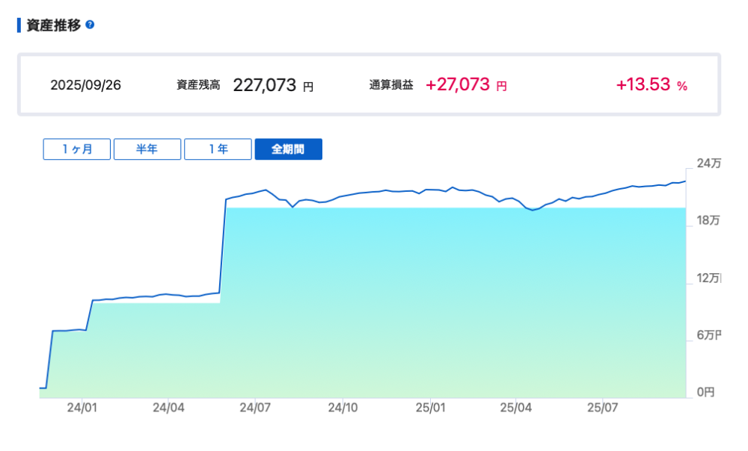Click the 資産残高 227,073 円 value

[265, 85]
